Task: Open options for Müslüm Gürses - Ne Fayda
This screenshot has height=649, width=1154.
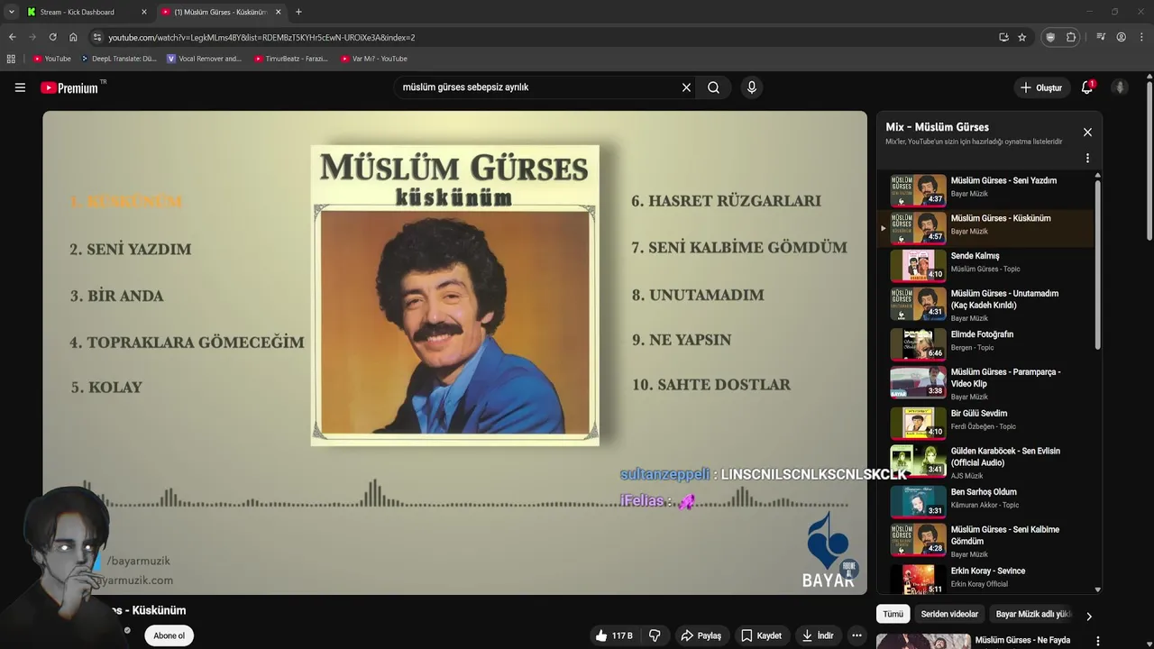Action: click(x=1097, y=641)
